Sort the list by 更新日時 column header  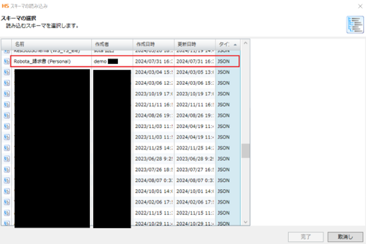click(195, 44)
